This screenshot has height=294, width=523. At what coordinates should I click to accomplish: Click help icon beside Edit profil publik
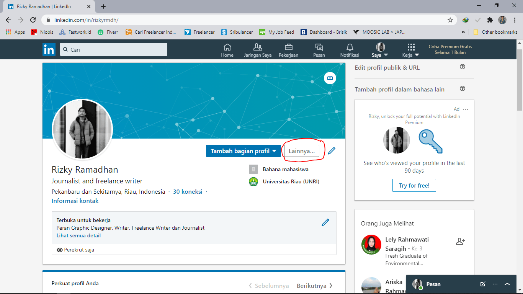pos(463,67)
